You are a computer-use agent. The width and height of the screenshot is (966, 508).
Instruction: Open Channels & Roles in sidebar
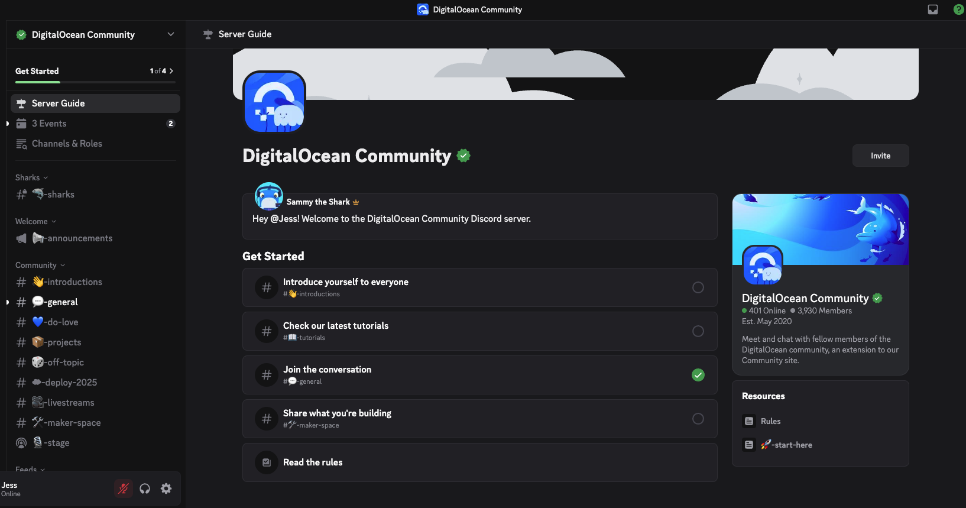pos(67,144)
